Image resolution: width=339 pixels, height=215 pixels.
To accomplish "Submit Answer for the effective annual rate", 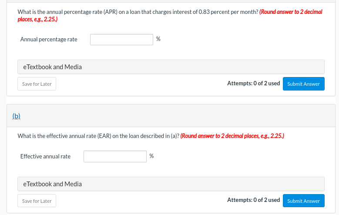I will point(304,201).
